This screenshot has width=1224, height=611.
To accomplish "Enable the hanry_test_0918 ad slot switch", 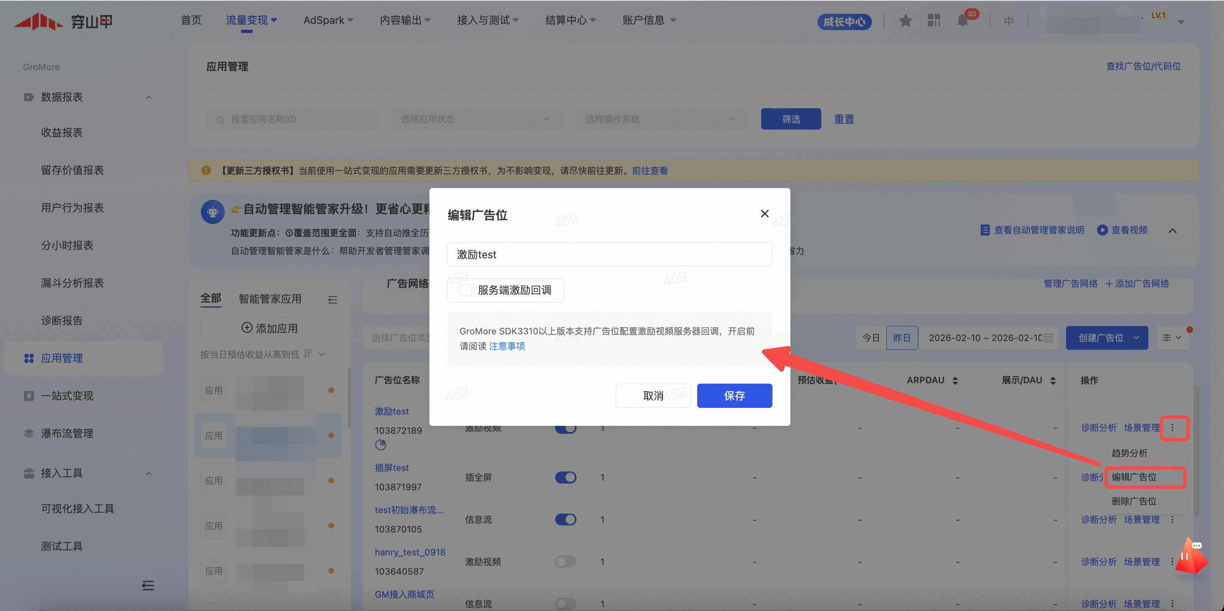I will click(566, 562).
